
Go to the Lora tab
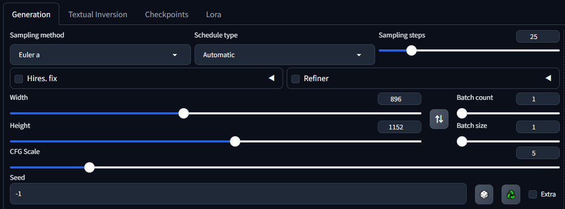pos(213,15)
